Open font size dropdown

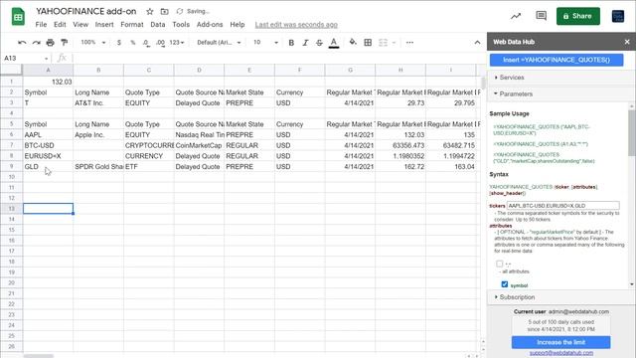coord(265,42)
